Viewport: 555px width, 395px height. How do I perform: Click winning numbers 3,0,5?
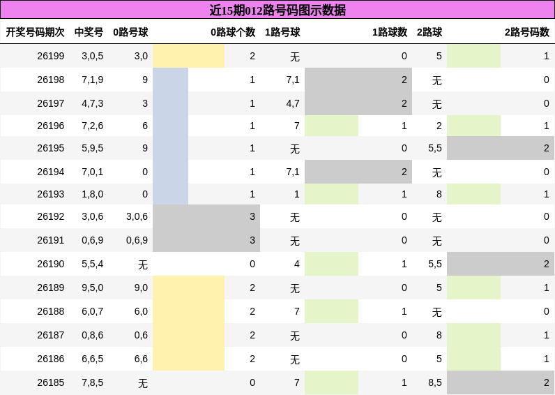(x=92, y=56)
